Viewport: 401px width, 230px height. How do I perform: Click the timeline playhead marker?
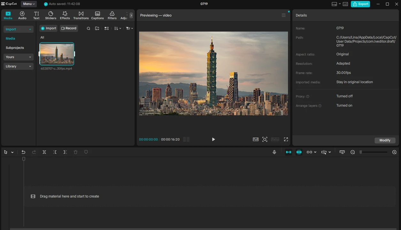tap(24, 159)
